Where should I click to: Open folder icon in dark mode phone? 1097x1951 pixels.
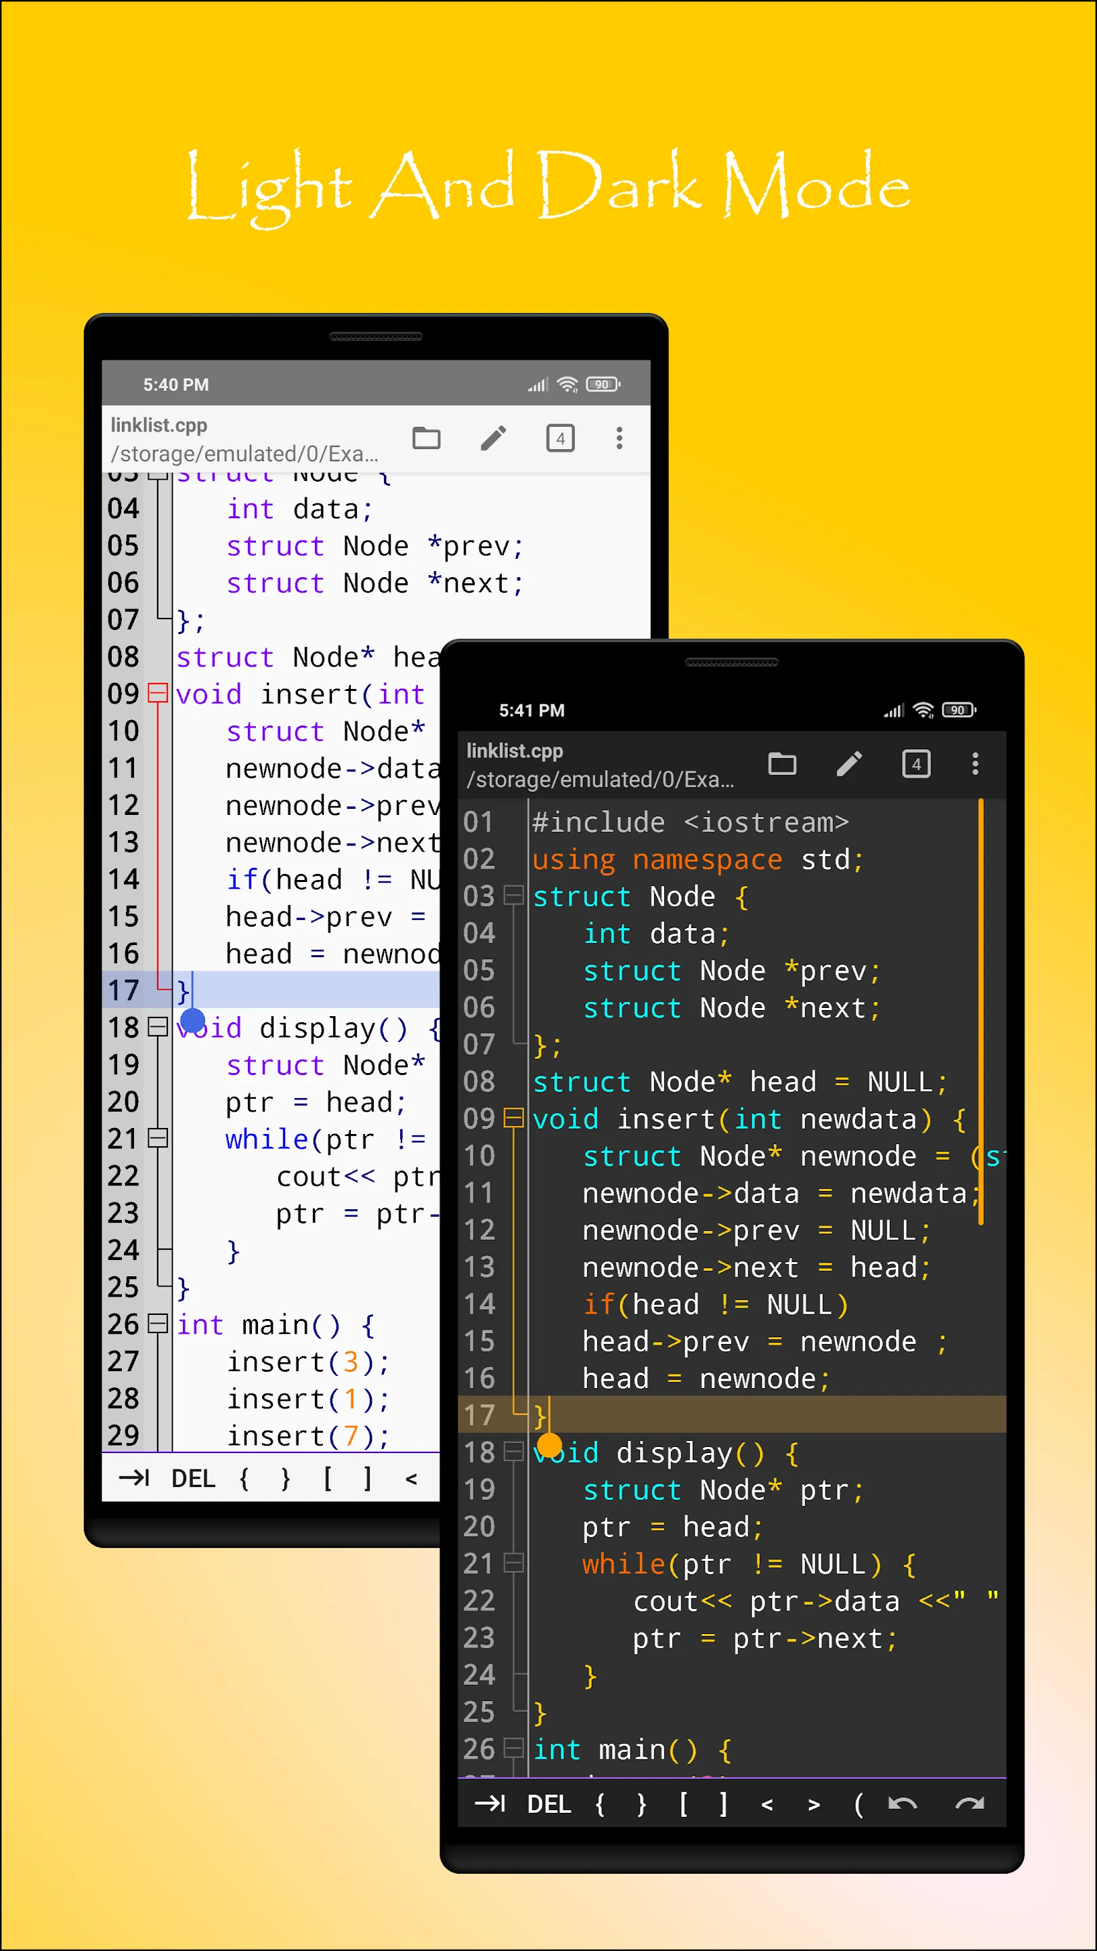click(782, 763)
